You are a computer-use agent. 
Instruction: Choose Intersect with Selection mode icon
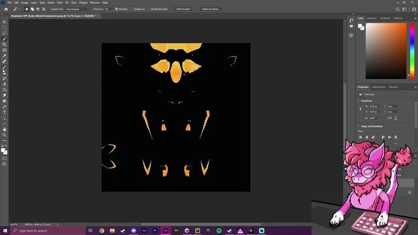44,9
